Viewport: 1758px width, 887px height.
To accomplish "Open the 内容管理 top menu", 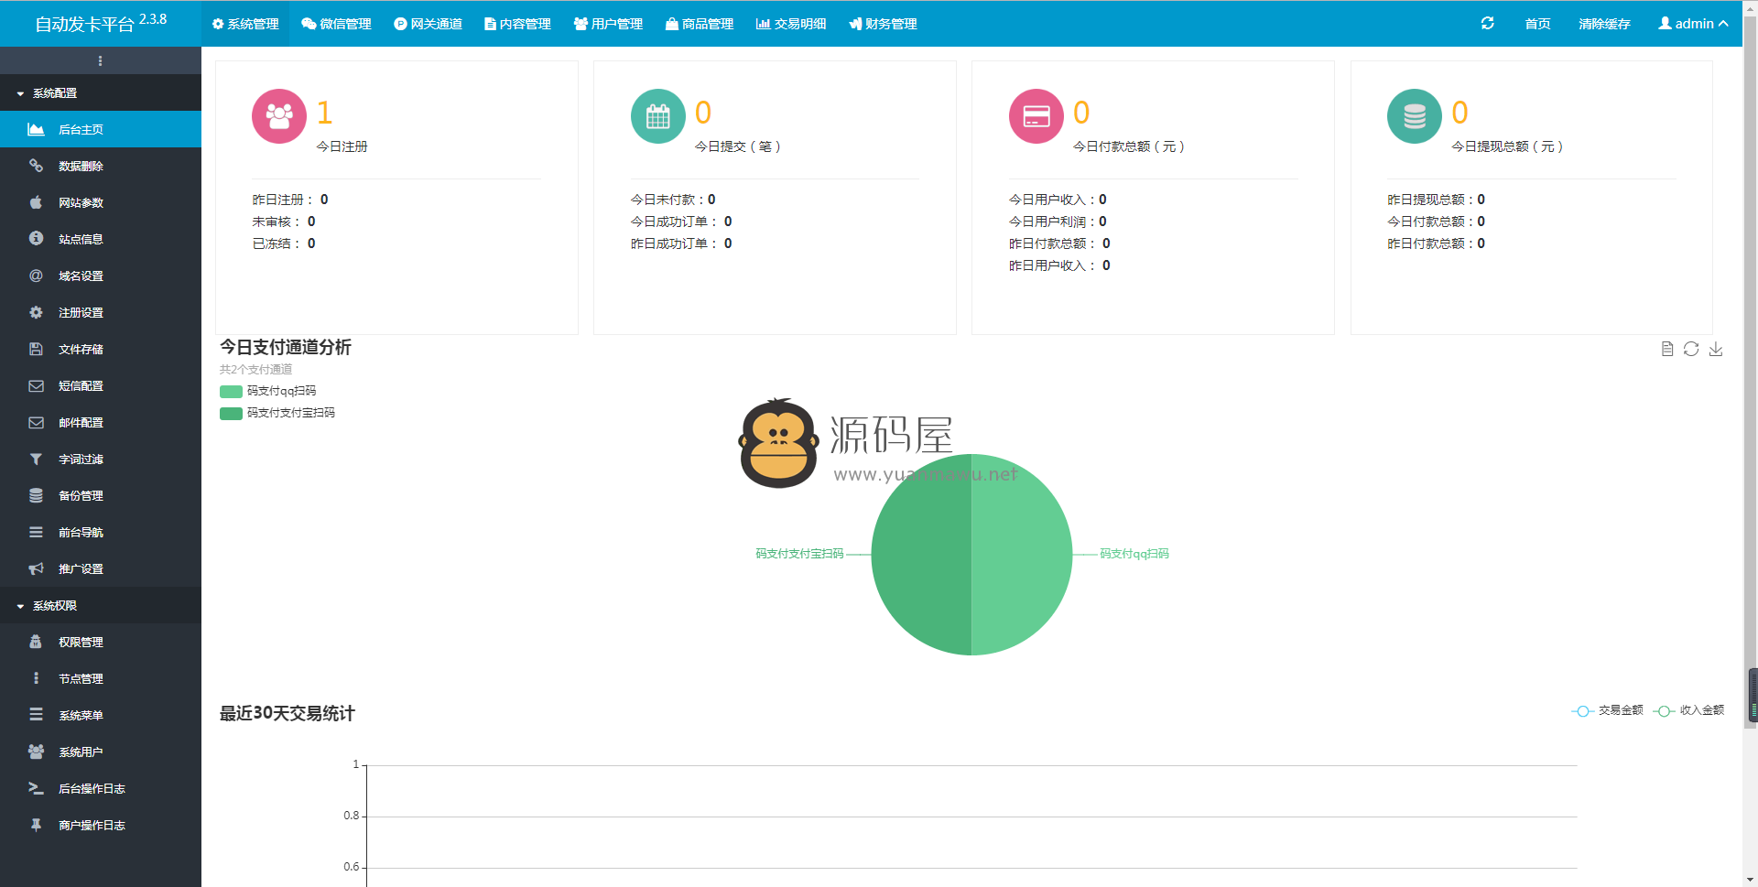I will 517,23.
